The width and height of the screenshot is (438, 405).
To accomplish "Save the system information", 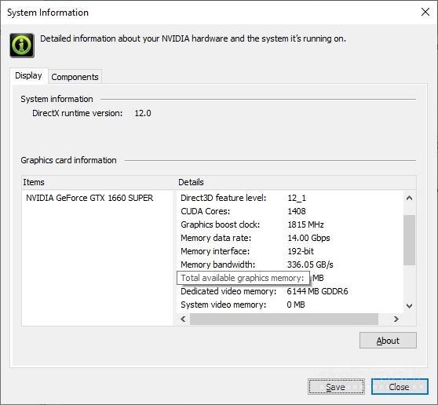I will [x=336, y=387].
